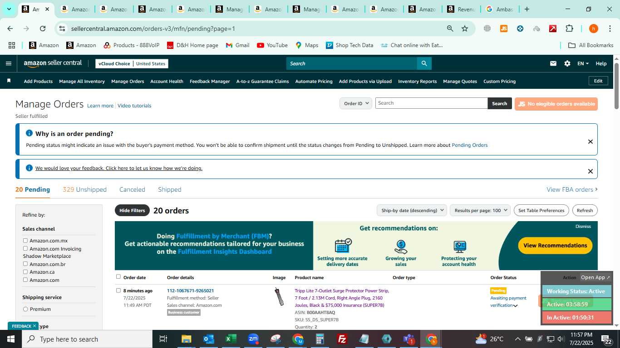Tick checkbox for order 112-1067671-9265021
Image resolution: width=620 pixels, height=348 pixels.
click(118, 290)
